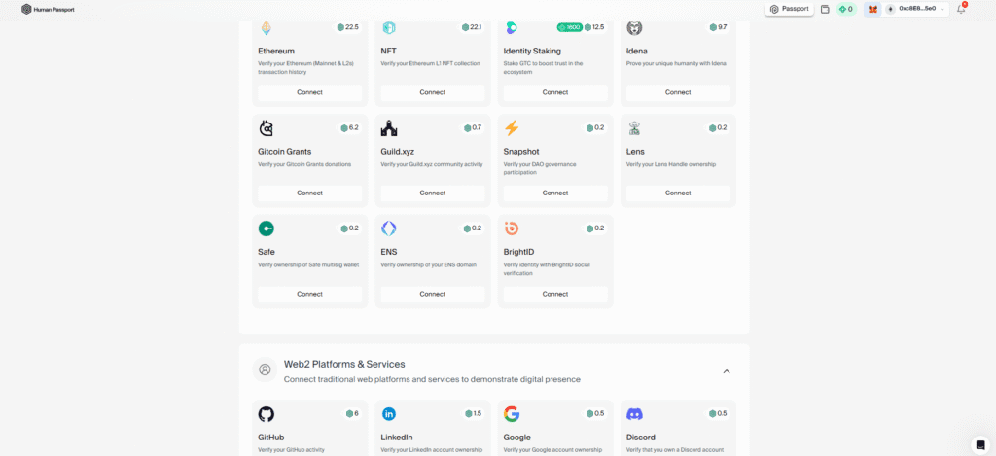Screen dimensions: 996x456
Task: Connect the BrightID stamp
Action: coord(555,294)
